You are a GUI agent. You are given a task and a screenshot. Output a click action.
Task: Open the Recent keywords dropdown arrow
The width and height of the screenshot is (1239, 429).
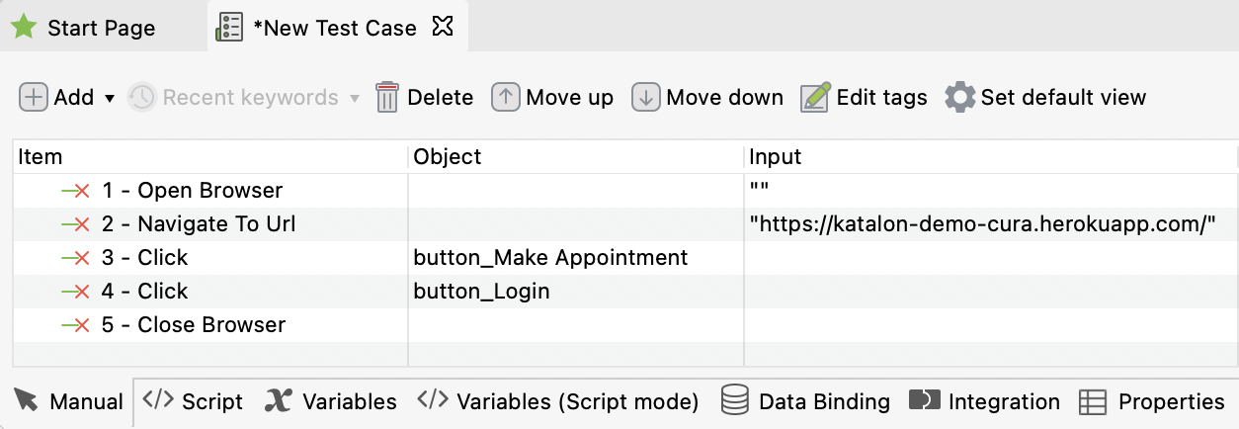click(x=355, y=98)
